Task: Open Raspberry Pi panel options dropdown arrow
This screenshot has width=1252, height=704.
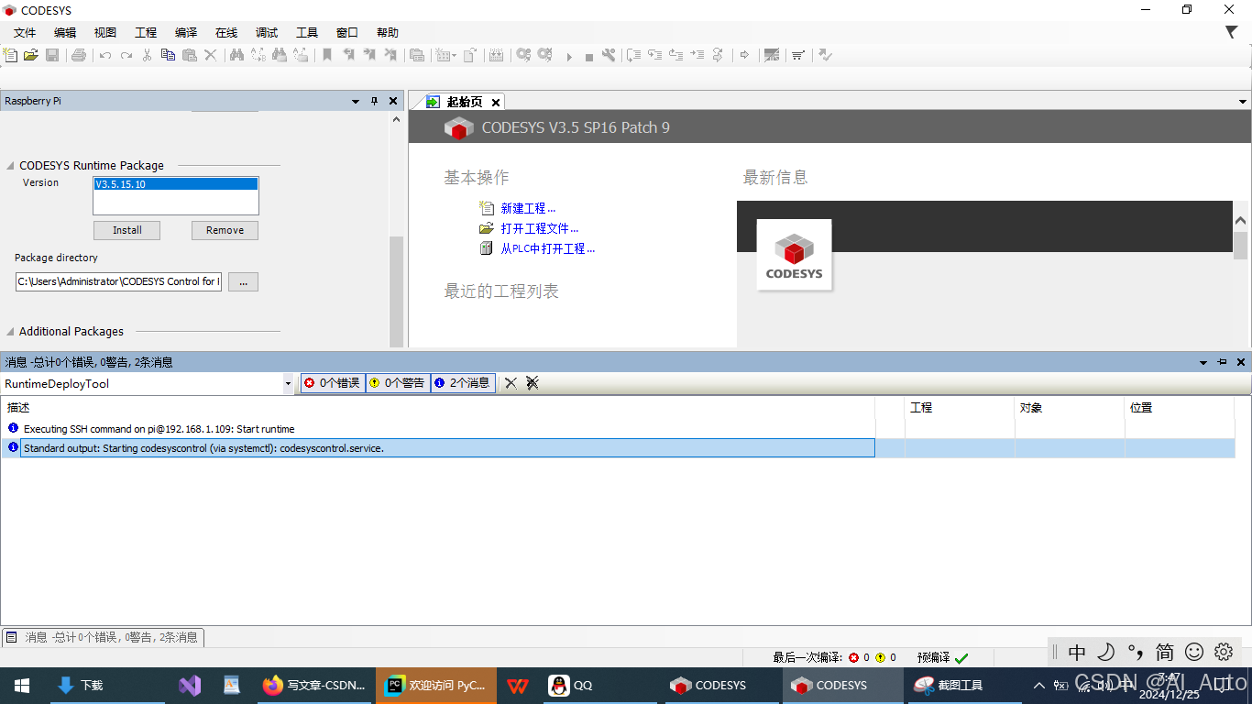Action: pyautogui.click(x=355, y=101)
